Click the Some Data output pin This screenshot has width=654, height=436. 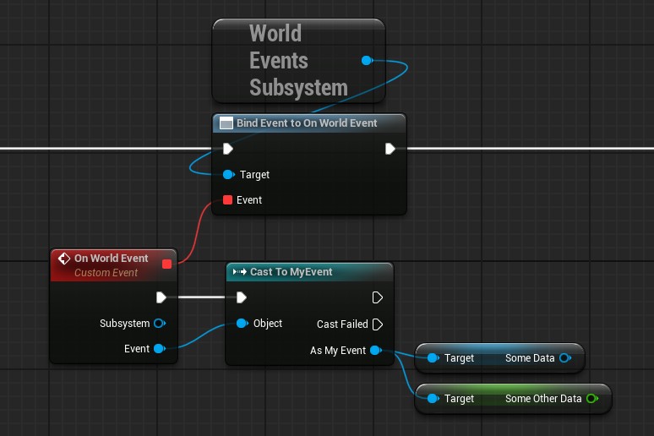564,358
